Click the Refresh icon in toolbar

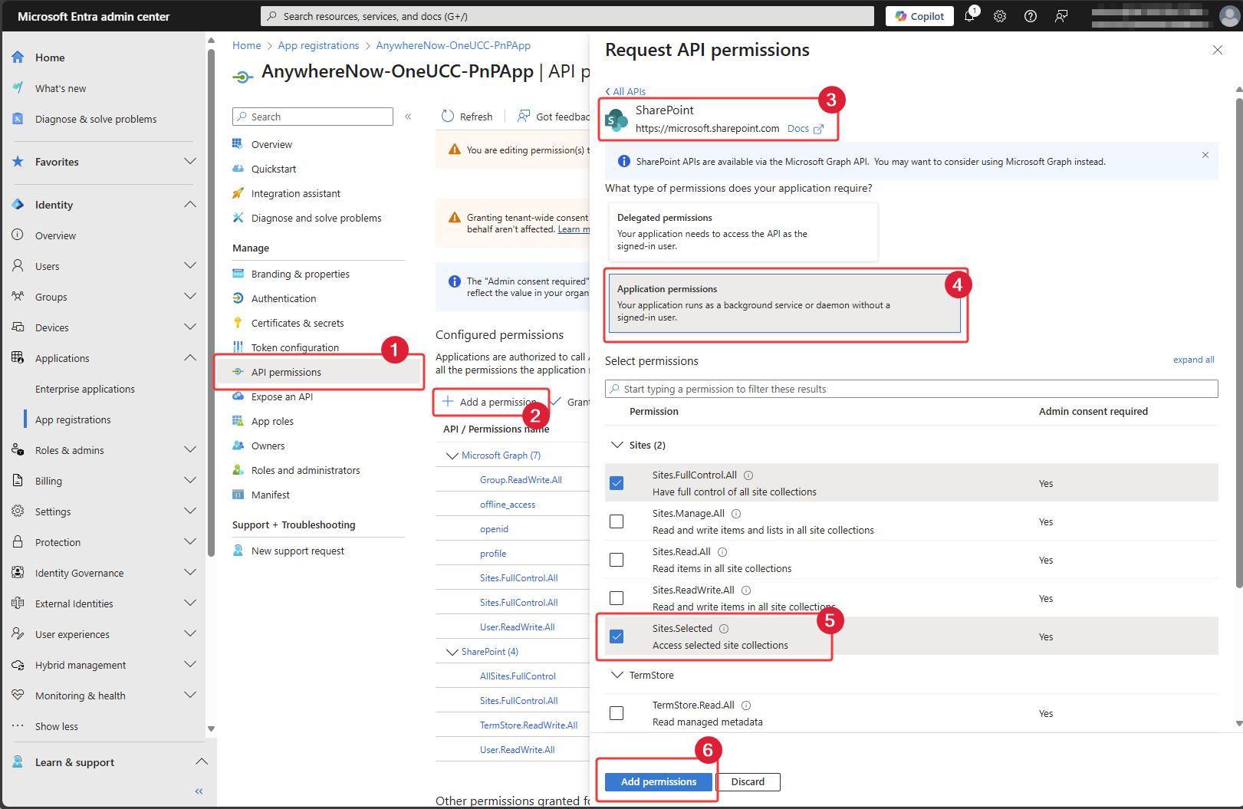448,117
